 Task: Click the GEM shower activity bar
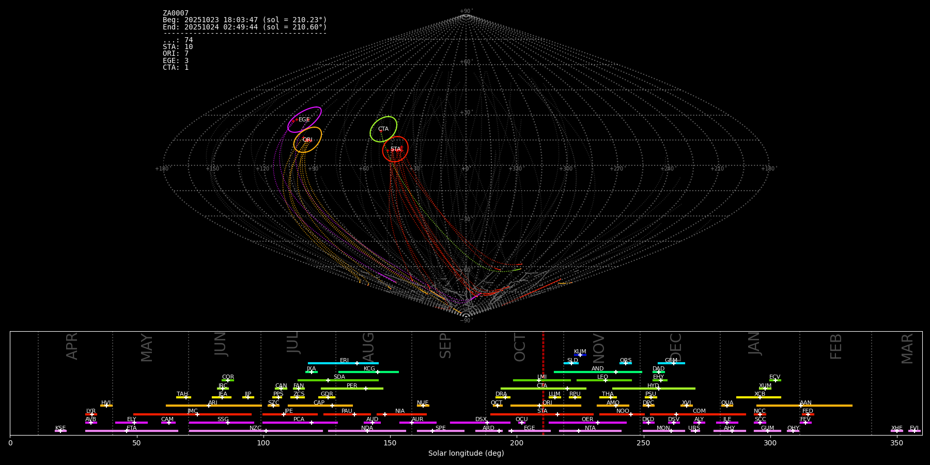pos(671,363)
